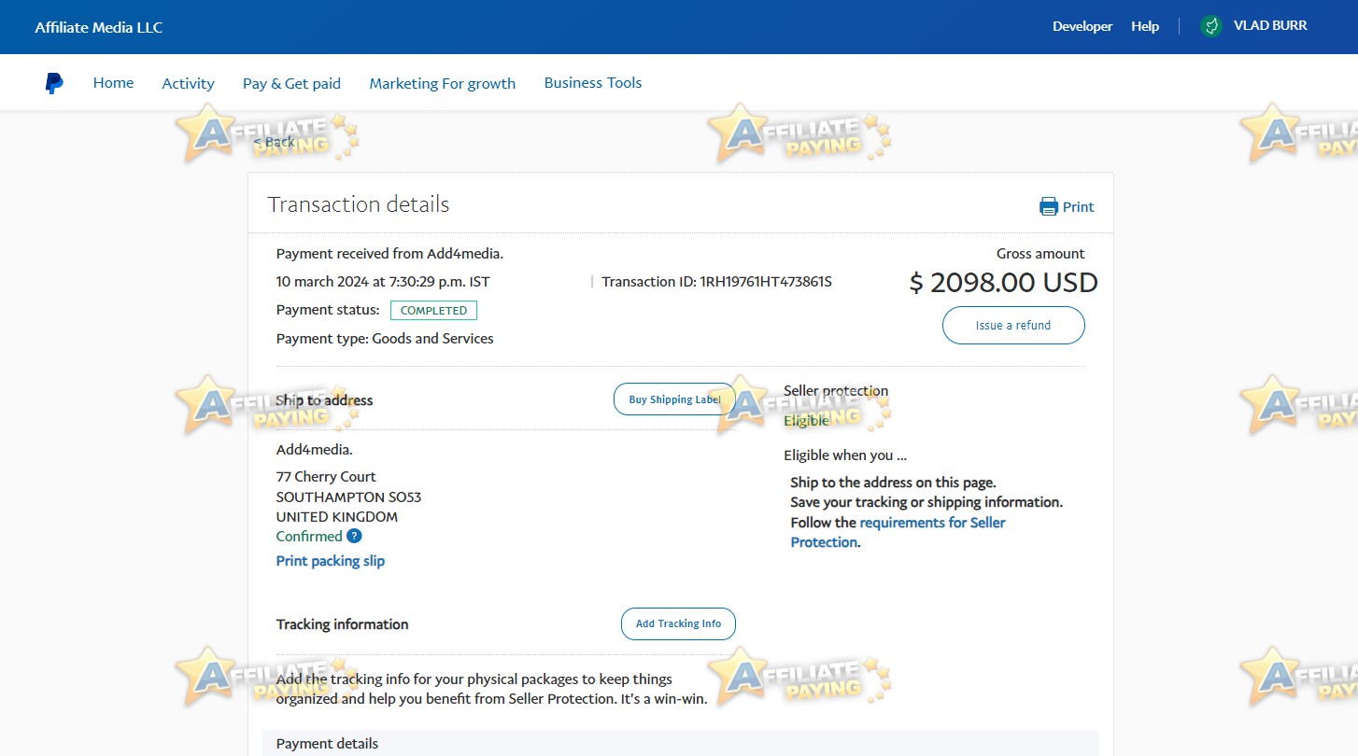Click the 'Affiliate Media LLC' header title
This screenshot has width=1358, height=756.
(x=99, y=27)
